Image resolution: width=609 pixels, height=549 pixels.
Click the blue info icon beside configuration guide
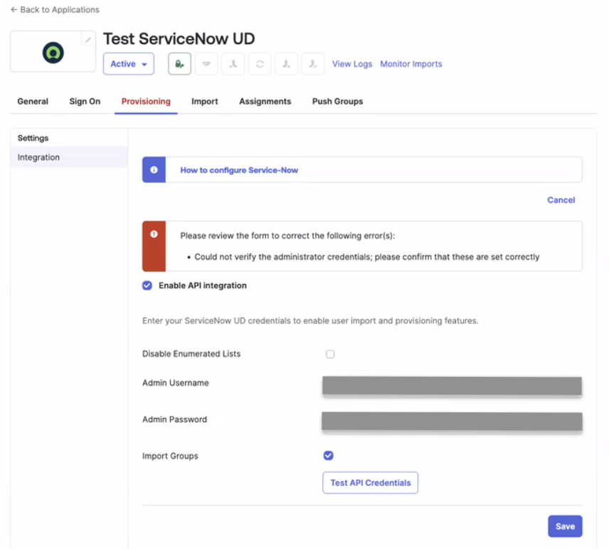coord(154,170)
